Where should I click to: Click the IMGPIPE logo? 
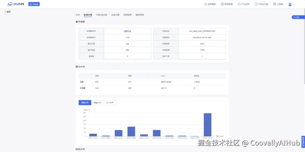(16, 4)
